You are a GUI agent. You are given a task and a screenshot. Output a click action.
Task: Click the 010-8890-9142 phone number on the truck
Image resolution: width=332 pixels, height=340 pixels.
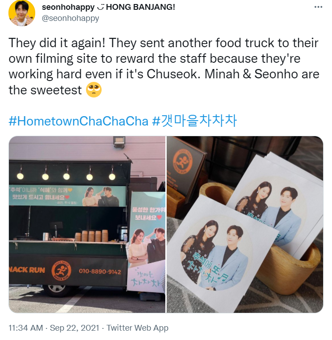[x=100, y=272]
